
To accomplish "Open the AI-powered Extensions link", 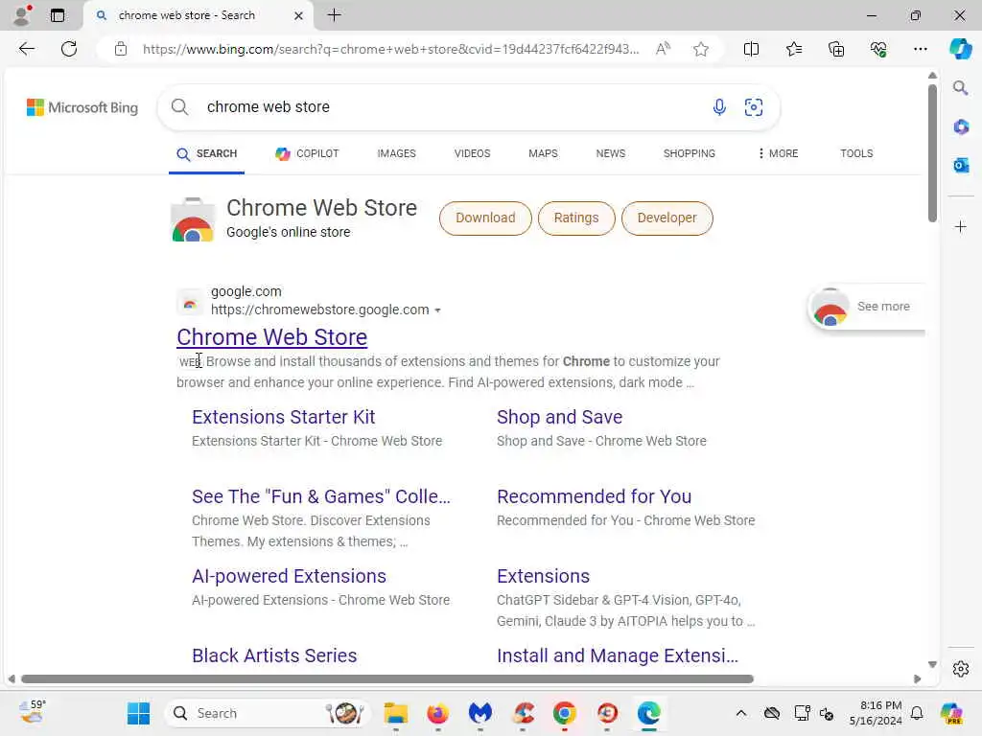I will click(289, 576).
